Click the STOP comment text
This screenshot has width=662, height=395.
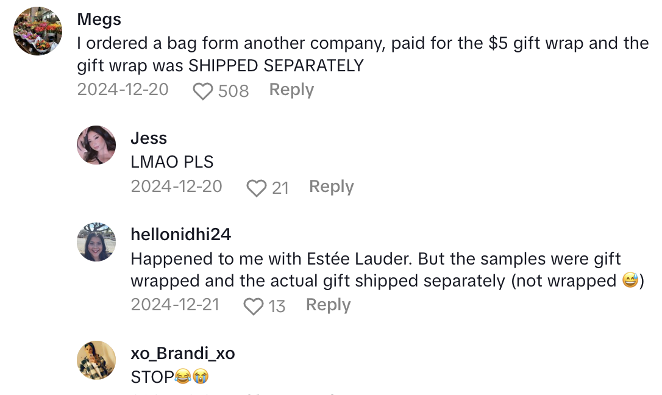152,377
